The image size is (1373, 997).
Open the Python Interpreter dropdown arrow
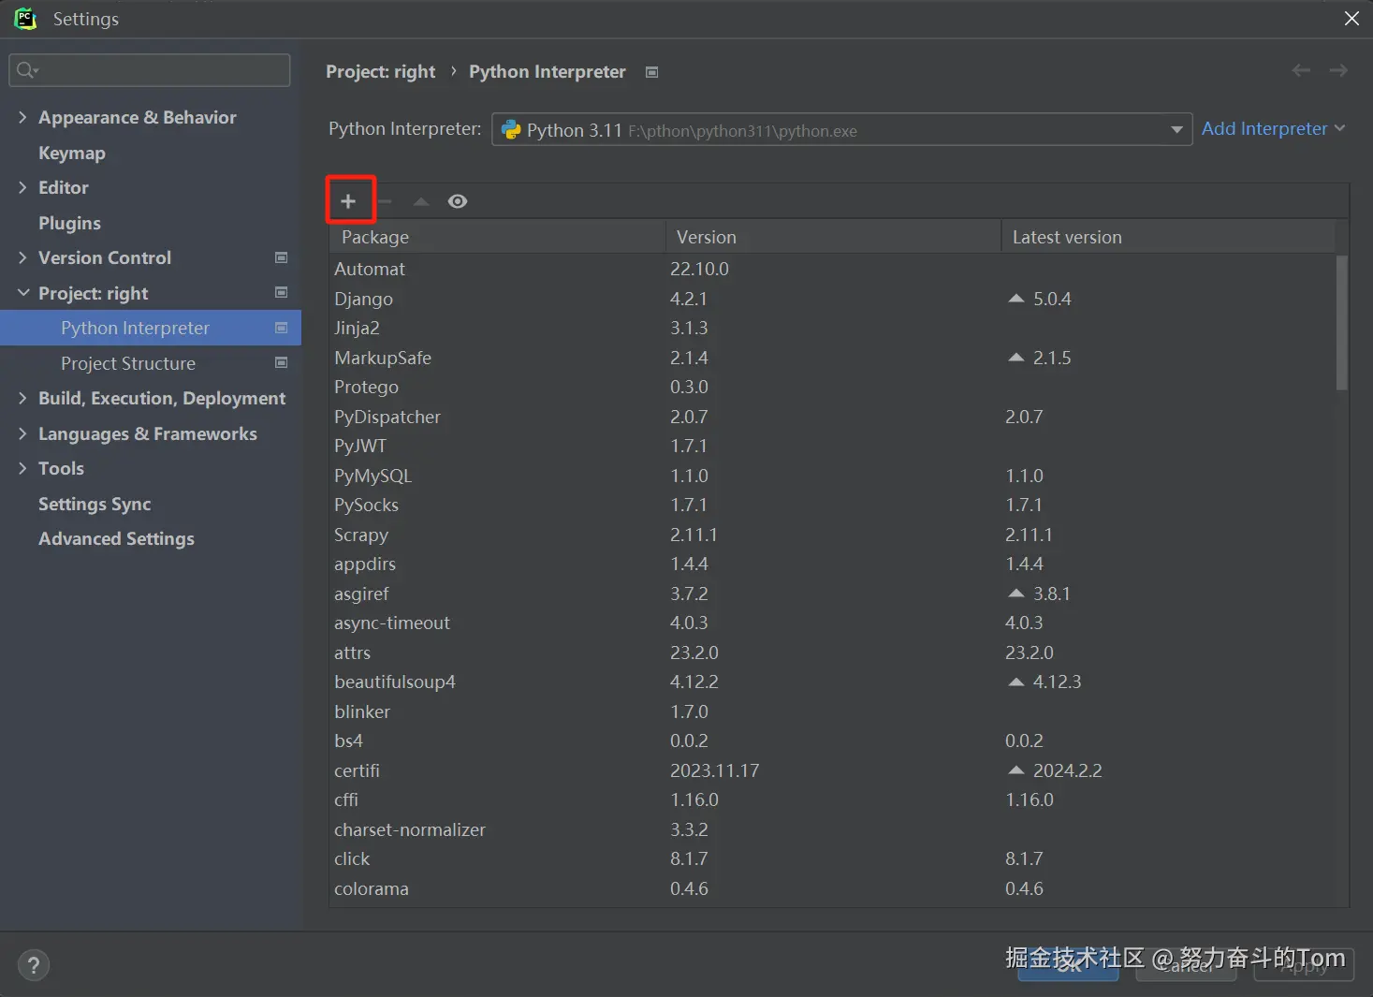(x=1176, y=129)
